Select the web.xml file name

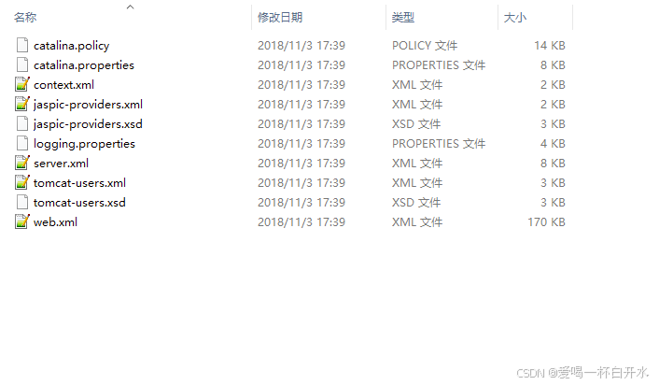tap(55, 222)
